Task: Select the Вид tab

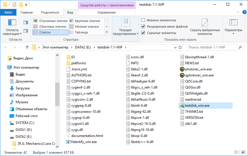Action: pyautogui.click(x=70, y=12)
